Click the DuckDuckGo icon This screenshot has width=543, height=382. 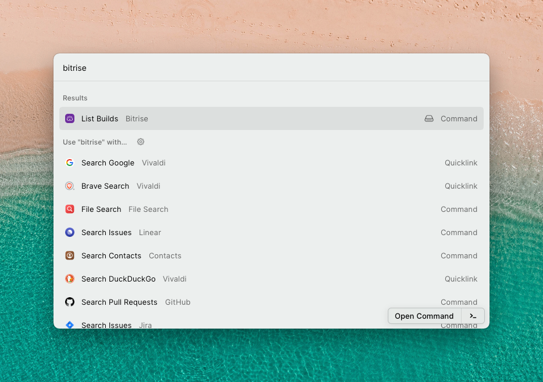click(70, 279)
